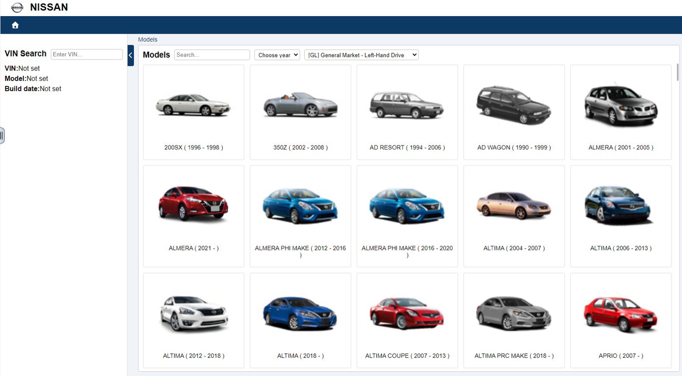
Task: Click the Model:Not set line
Action: (x=26, y=78)
